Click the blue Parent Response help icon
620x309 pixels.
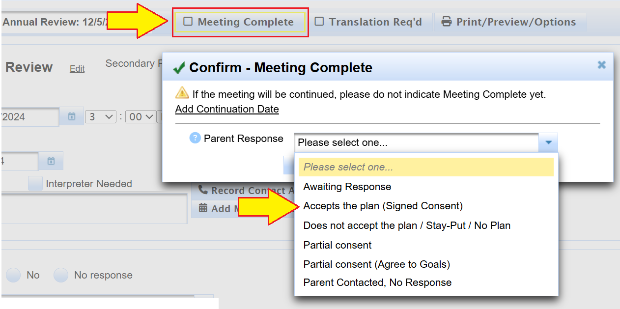195,138
